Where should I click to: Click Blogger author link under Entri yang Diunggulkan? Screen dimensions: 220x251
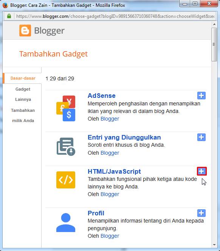pyautogui.click(x=110, y=153)
